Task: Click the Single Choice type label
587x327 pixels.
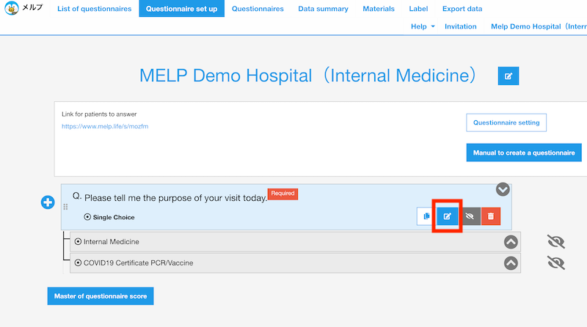Action: [x=114, y=217]
